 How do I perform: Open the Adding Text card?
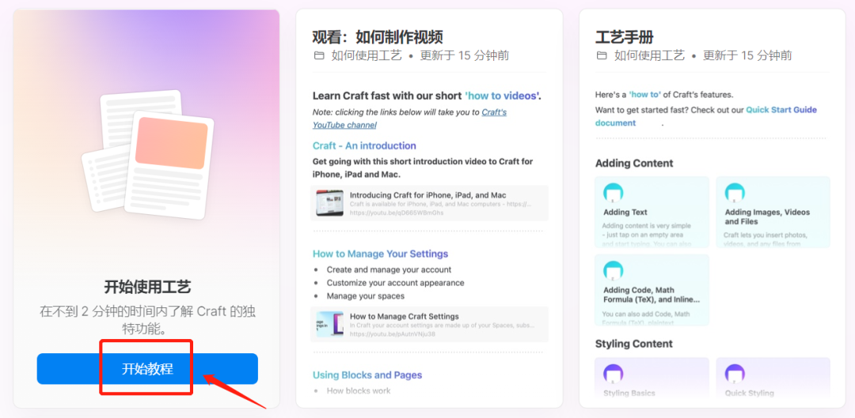tap(652, 212)
